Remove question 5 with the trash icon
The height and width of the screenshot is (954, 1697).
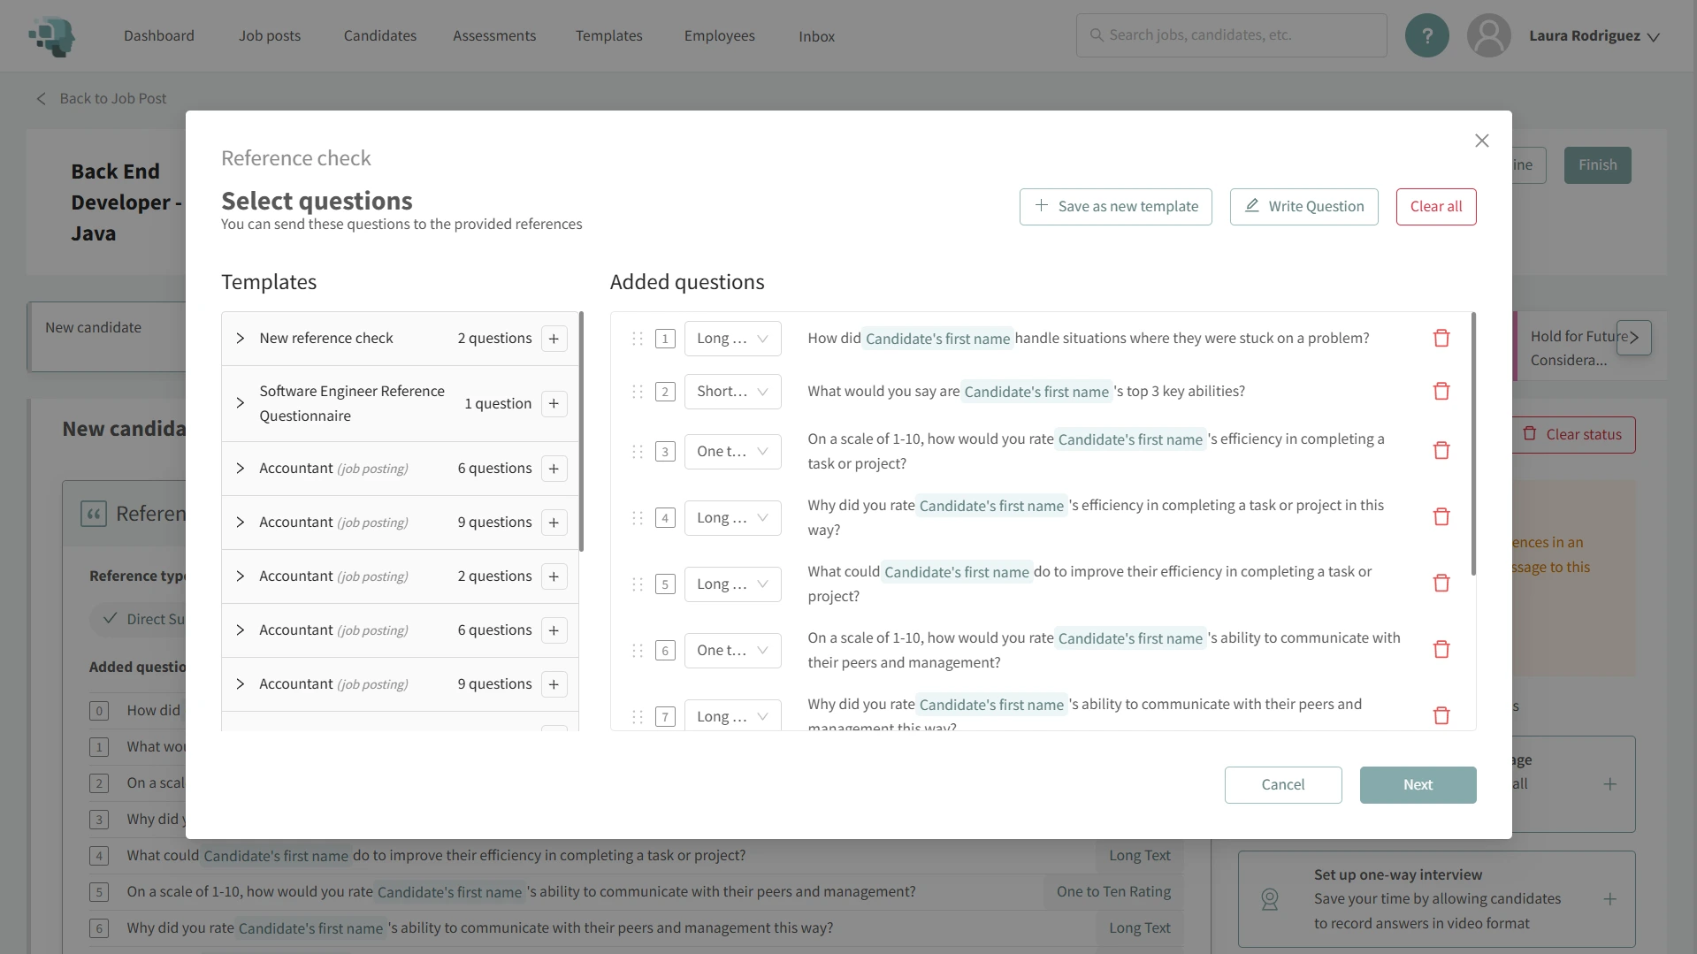tap(1441, 584)
